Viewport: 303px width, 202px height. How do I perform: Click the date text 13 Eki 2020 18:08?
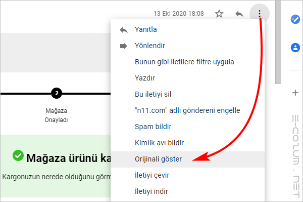179,14
